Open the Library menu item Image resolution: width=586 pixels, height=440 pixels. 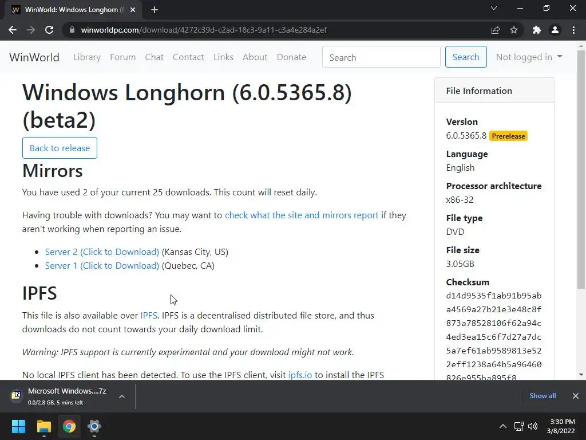point(87,57)
